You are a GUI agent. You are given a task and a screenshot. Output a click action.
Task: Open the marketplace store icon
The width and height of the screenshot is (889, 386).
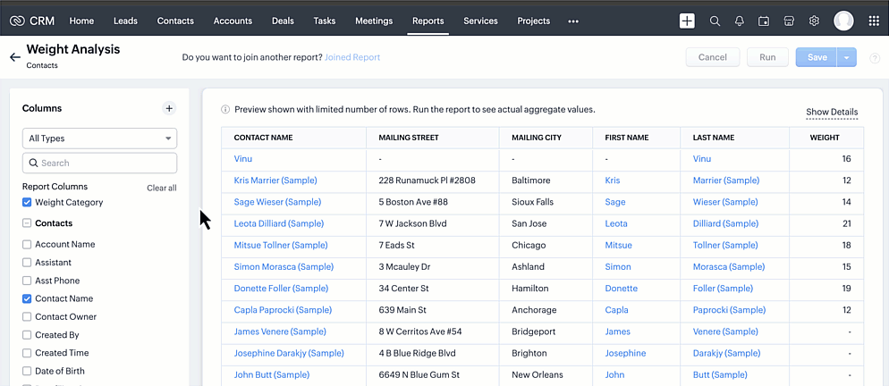click(x=789, y=21)
